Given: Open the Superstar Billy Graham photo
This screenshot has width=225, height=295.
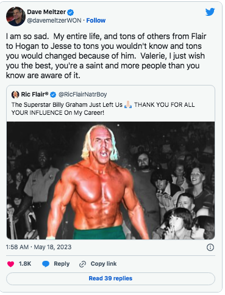Looking at the screenshot, I should [110, 180].
